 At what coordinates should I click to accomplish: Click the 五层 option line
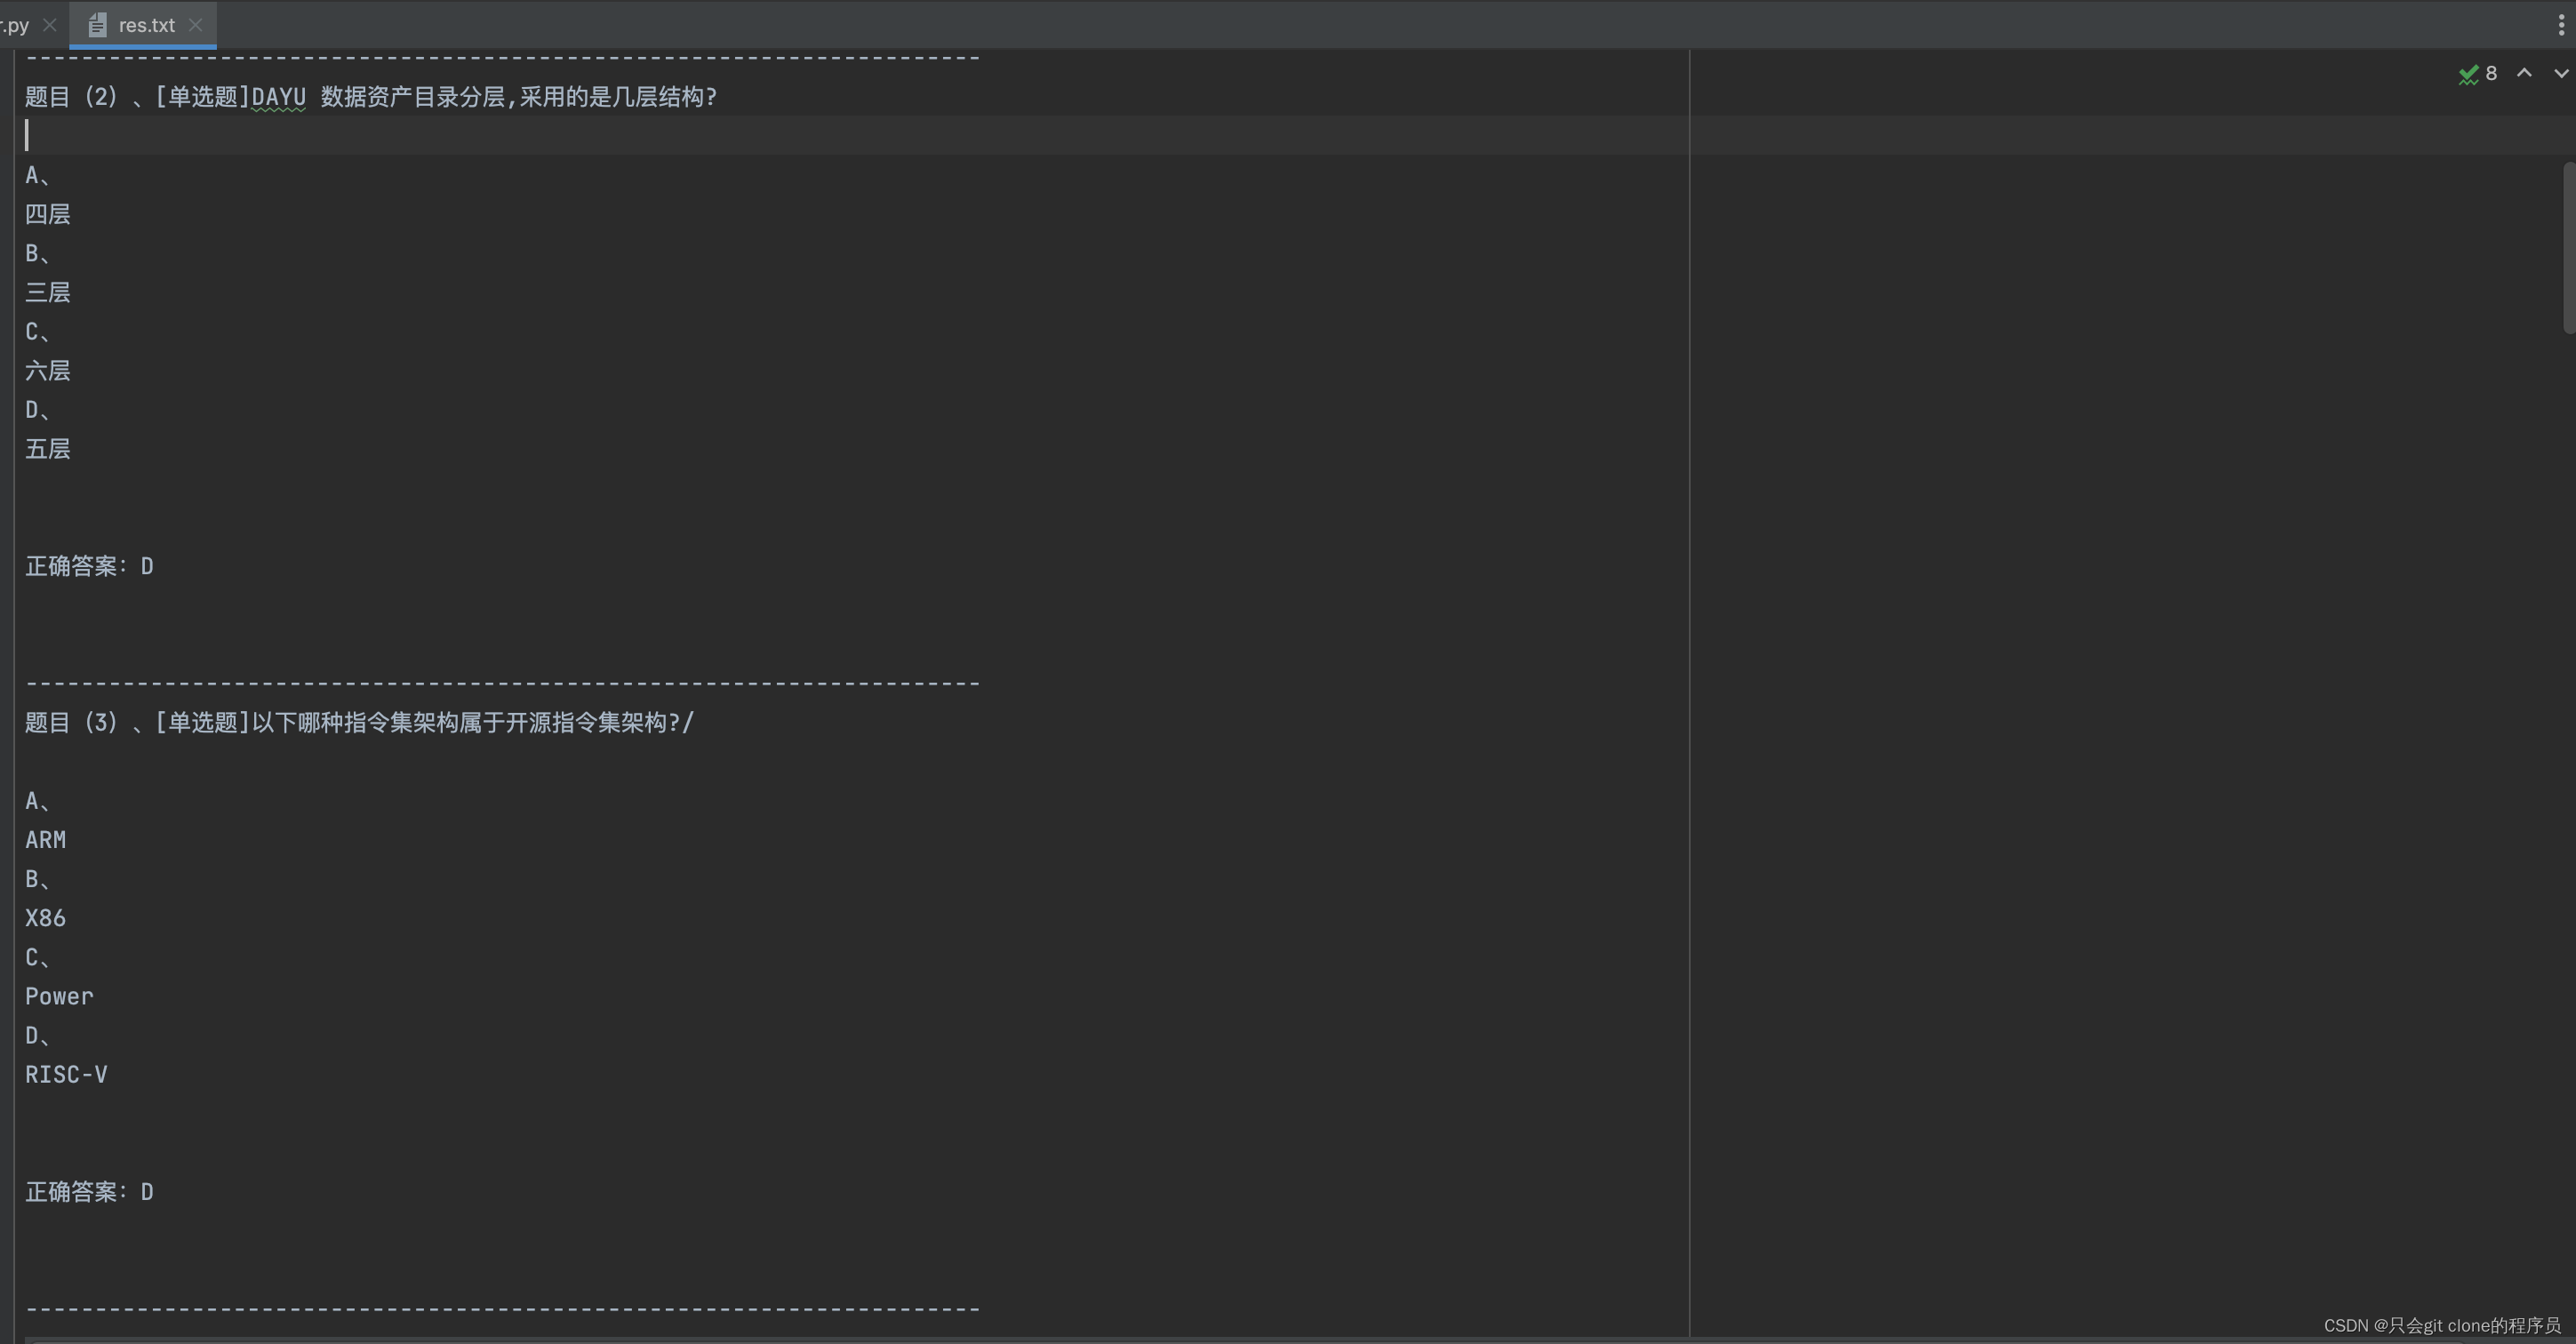47,449
